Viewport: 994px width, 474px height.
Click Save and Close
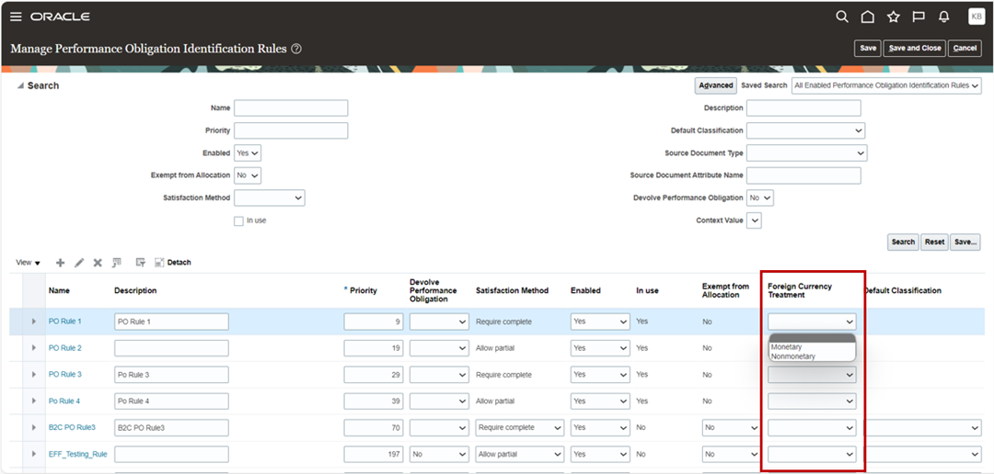pos(915,48)
